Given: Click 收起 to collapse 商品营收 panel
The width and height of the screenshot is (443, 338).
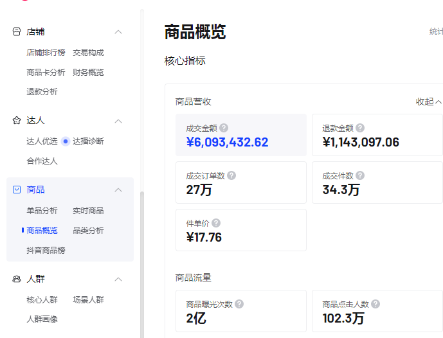Looking at the screenshot, I should (x=429, y=102).
